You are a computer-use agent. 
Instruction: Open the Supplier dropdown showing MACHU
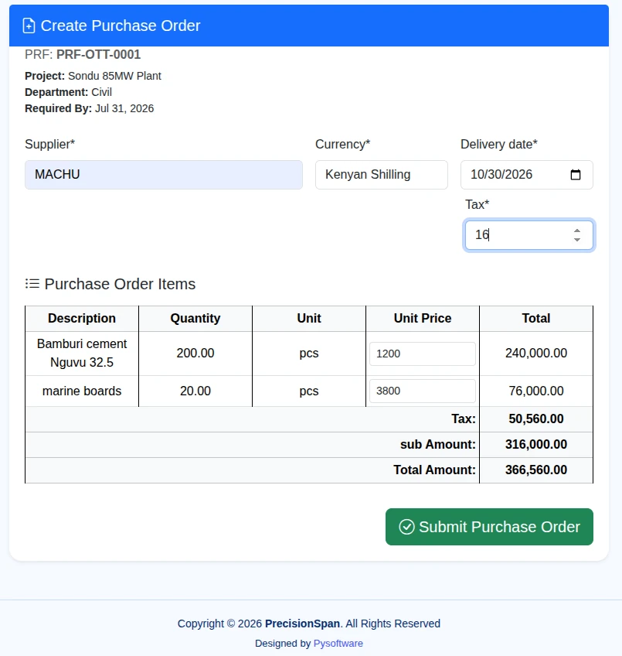(164, 175)
